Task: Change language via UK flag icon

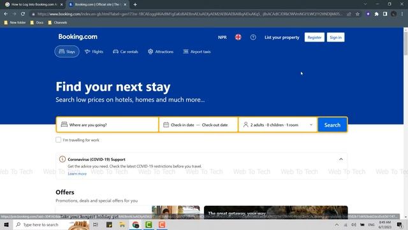Action: (x=238, y=37)
